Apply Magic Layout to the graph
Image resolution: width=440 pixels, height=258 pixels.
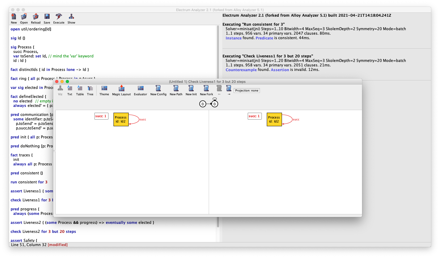[121, 90]
